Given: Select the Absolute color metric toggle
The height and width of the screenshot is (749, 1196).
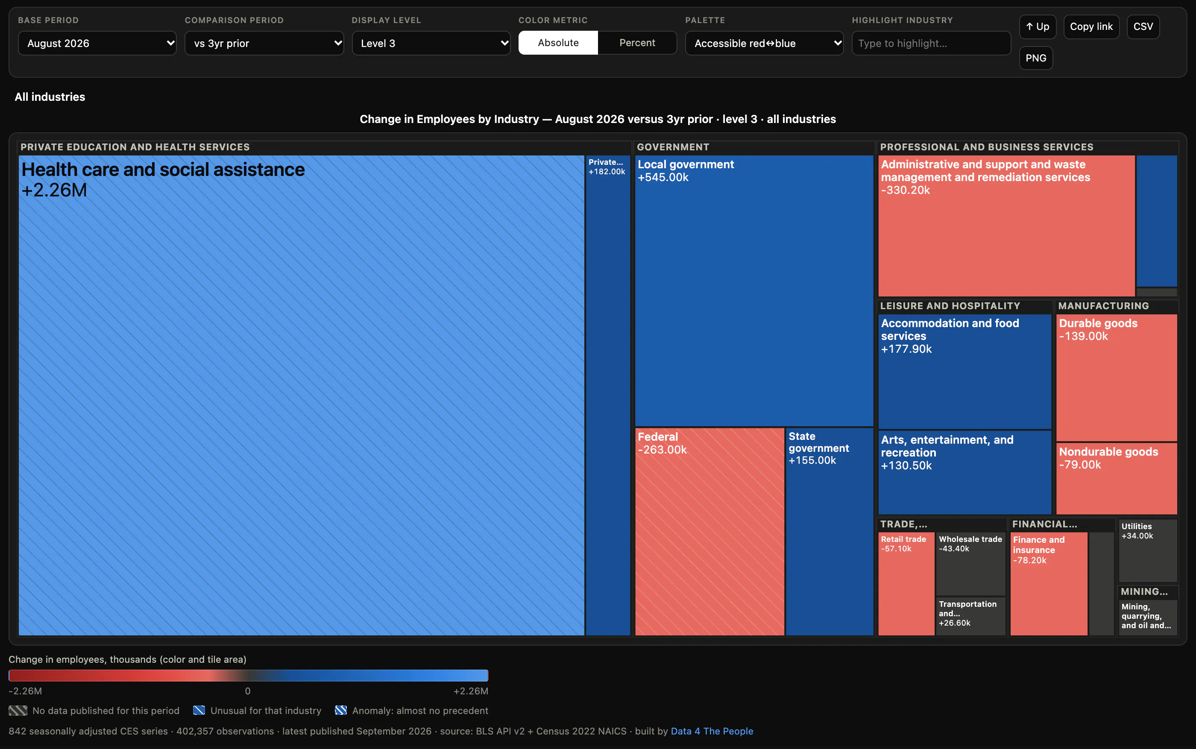Looking at the screenshot, I should 558,43.
